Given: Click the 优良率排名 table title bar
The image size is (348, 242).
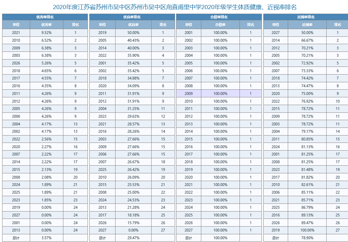Looking at the screenshot, I should (x=132, y=17).
